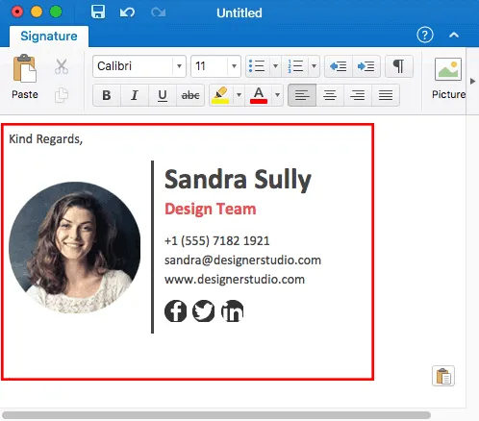Toggle Underline formatting
The image size is (479, 421).
pyautogui.click(x=163, y=95)
